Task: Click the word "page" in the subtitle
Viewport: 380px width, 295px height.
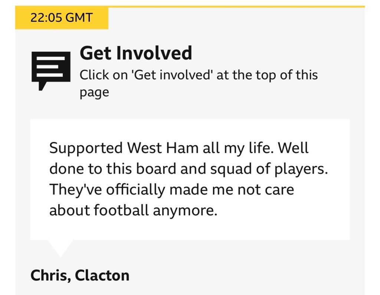Action: [94, 92]
